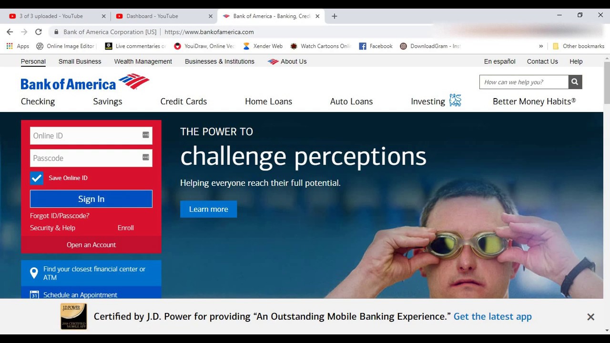Screen dimensions: 610x343
Task: Open the Savings menu
Action: [108, 101]
